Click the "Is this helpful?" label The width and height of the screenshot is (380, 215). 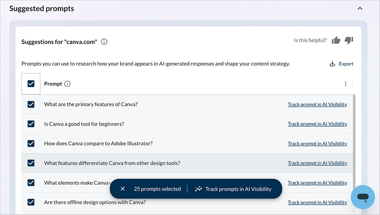tap(310, 40)
